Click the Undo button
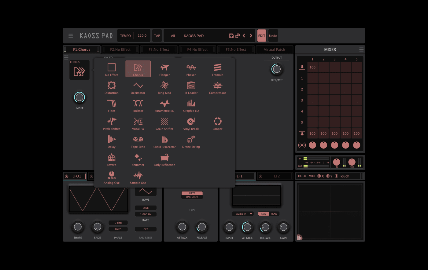Viewport: 428px width, 270px height. 273,36
